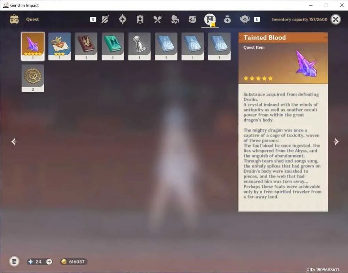This screenshot has height=273, width=348.
Task: Click the E key hint for next tab
Action: coord(257,19)
